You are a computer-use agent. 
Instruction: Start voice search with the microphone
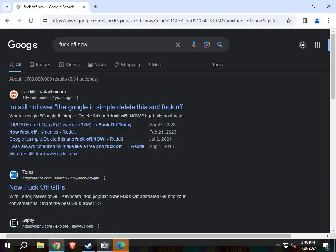[x=194, y=45]
